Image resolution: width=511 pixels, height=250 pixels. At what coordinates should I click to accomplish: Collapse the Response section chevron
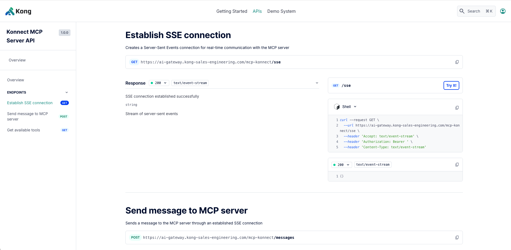point(317,83)
